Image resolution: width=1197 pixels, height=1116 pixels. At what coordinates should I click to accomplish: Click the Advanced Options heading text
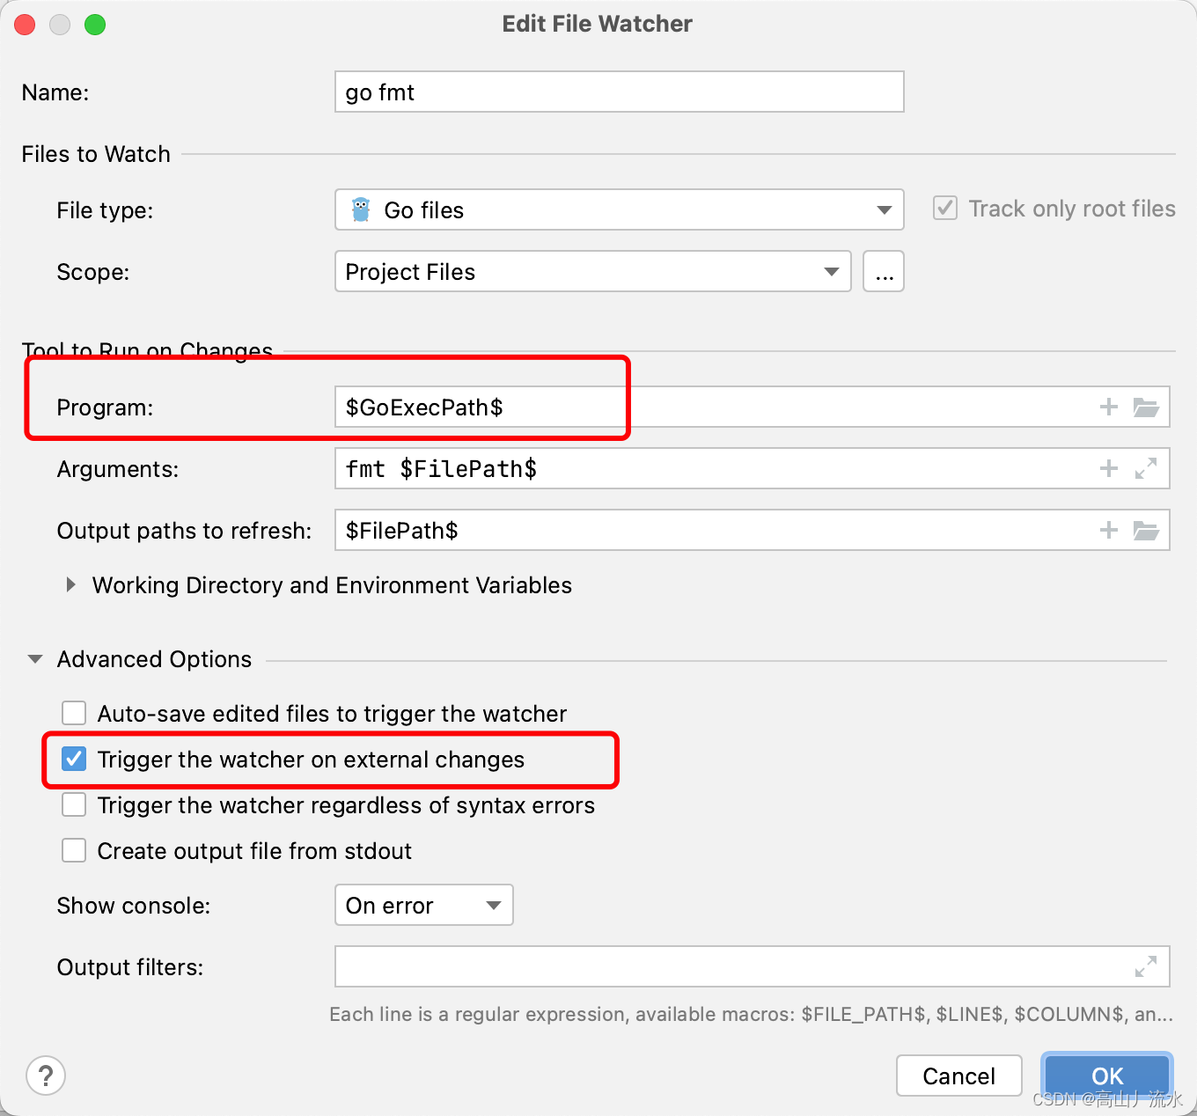click(154, 658)
